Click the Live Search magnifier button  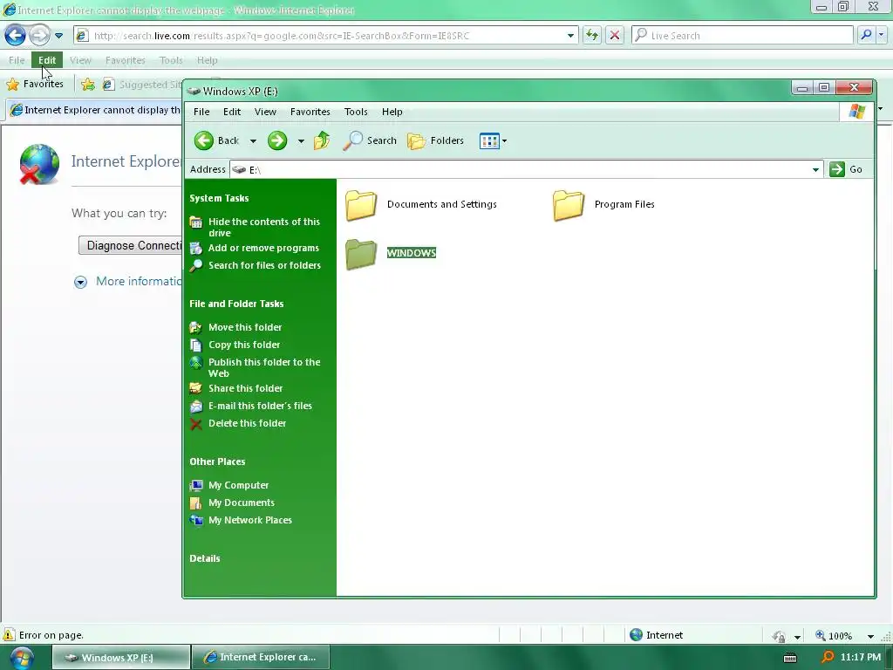point(866,35)
